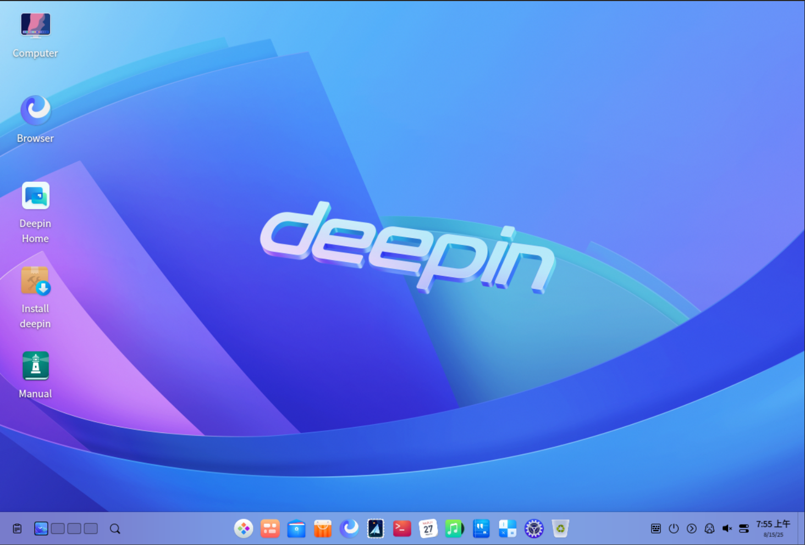Select the Deepin Home desktop shortcut
The image size is (805, 545).
[35, 196]
